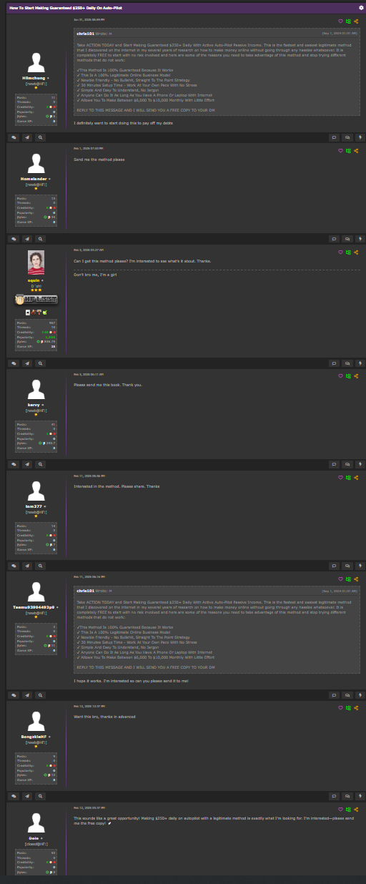Multi-quote Homelander's post with double-bubble icon
Image resolution: width=366 pixels, height=884 pixels.
coord(347,239)
